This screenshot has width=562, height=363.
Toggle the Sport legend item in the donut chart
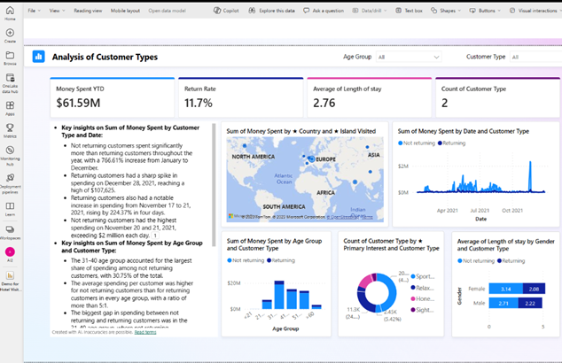[420, 276]
